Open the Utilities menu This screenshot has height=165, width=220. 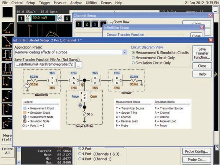[91, 3]
